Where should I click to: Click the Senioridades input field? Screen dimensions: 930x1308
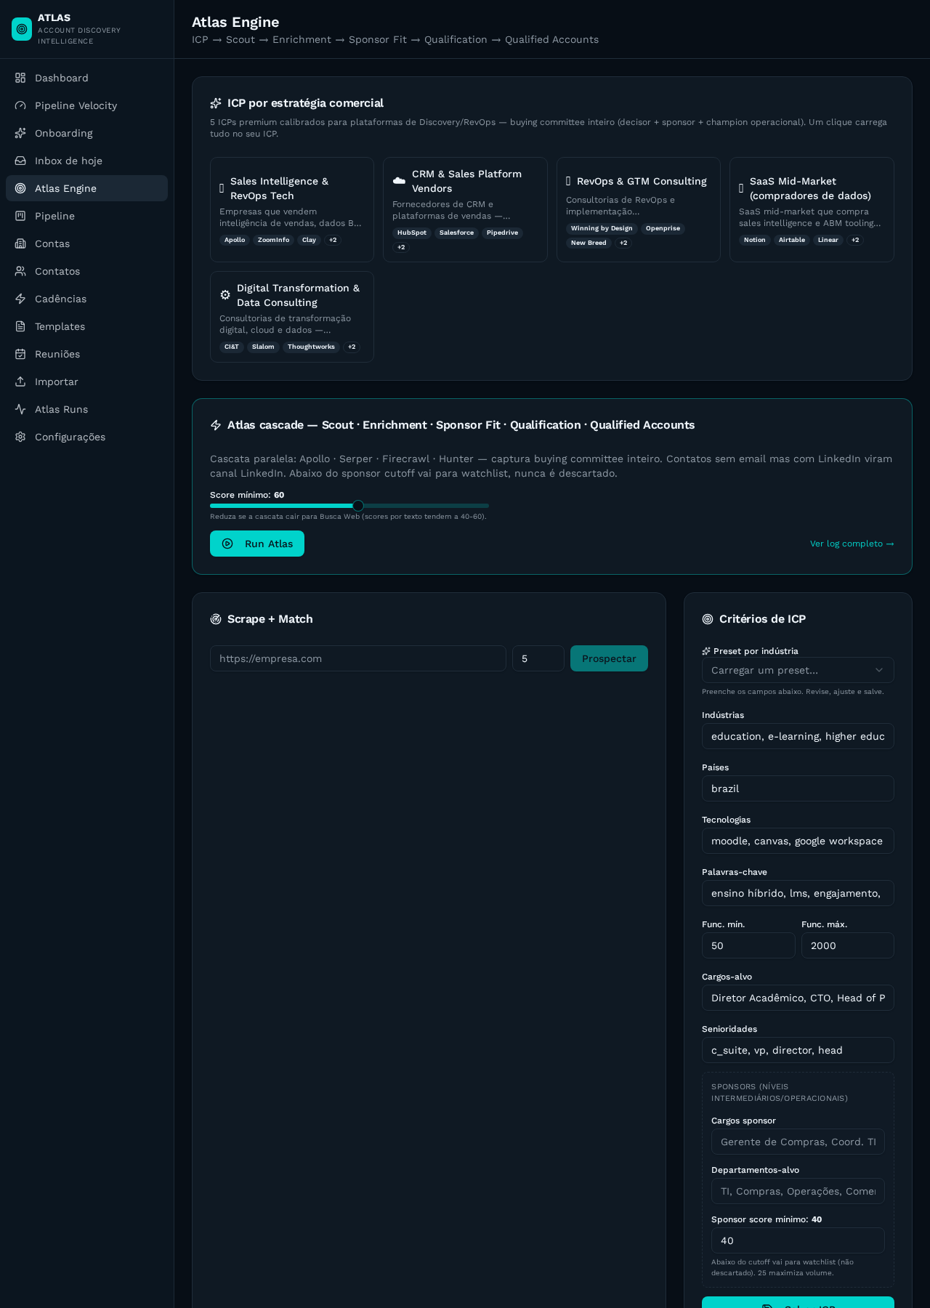[798, 1050]
